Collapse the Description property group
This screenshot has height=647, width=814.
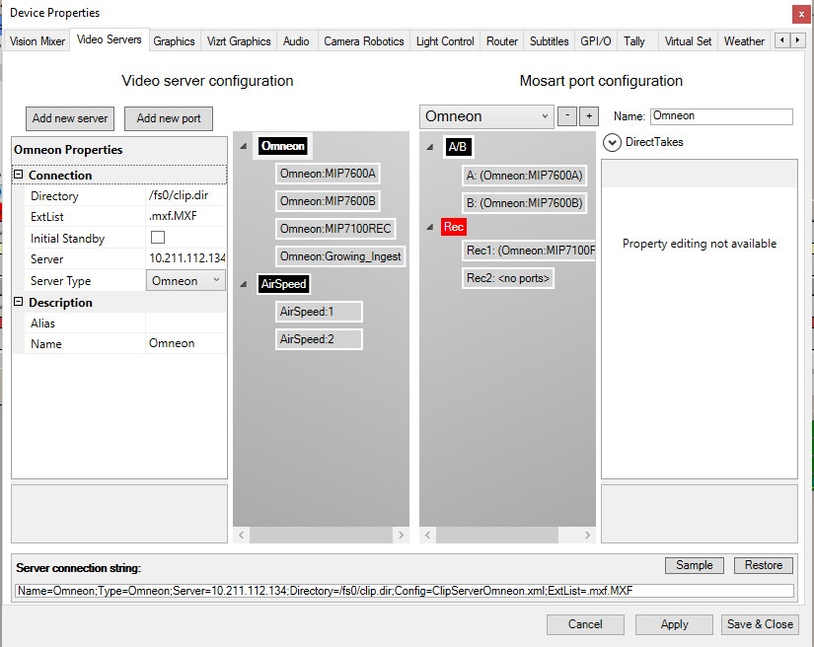tap(19, 303)
